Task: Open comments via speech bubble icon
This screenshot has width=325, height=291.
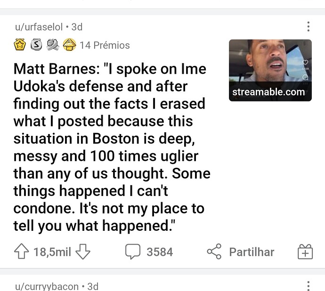Action: [133, 252]
